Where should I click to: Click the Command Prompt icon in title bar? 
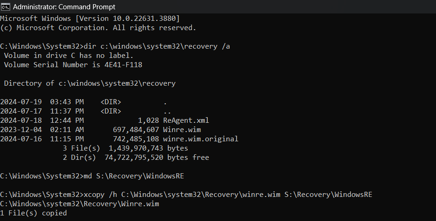5,6
